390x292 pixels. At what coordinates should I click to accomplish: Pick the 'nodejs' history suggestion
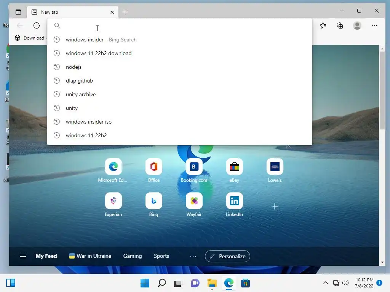[x=180, y=67]
